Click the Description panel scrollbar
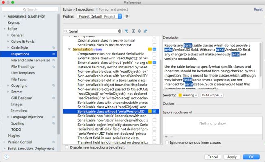This screenshot has width=265, height=162. point(261,60)
